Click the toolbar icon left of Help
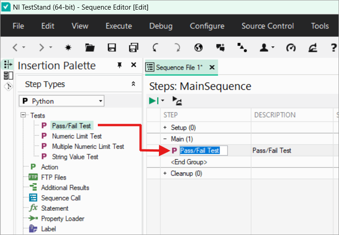This screenshot has height=235, width=339. point(313,48)
